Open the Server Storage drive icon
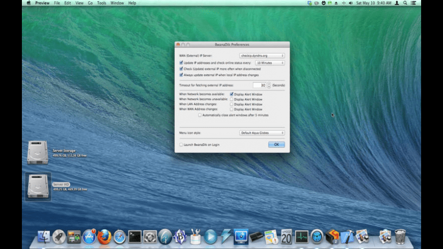The width and height of the screenshot is (443, 249). click(38, 152)
